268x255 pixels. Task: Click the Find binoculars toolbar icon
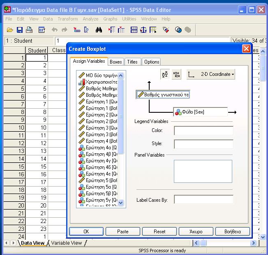[99, 30]
